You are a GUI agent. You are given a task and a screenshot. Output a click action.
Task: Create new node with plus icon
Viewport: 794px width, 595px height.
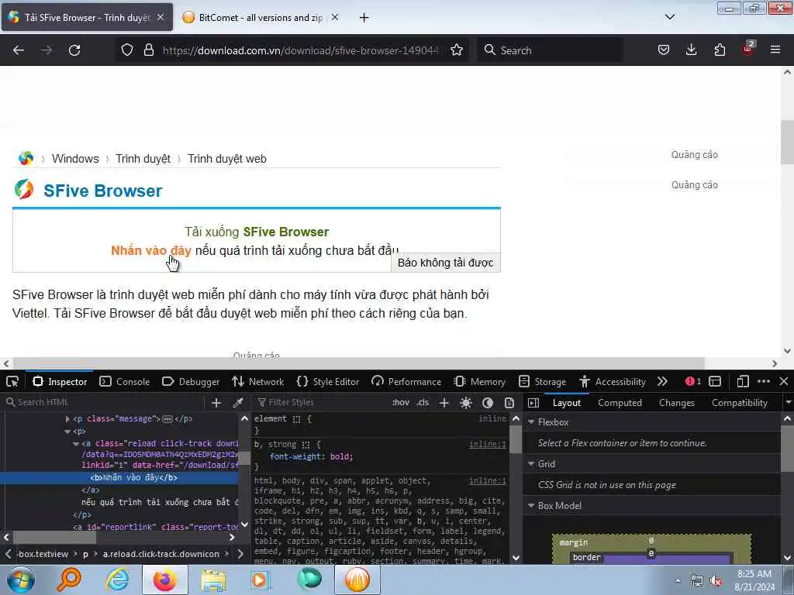click(216, 403)
